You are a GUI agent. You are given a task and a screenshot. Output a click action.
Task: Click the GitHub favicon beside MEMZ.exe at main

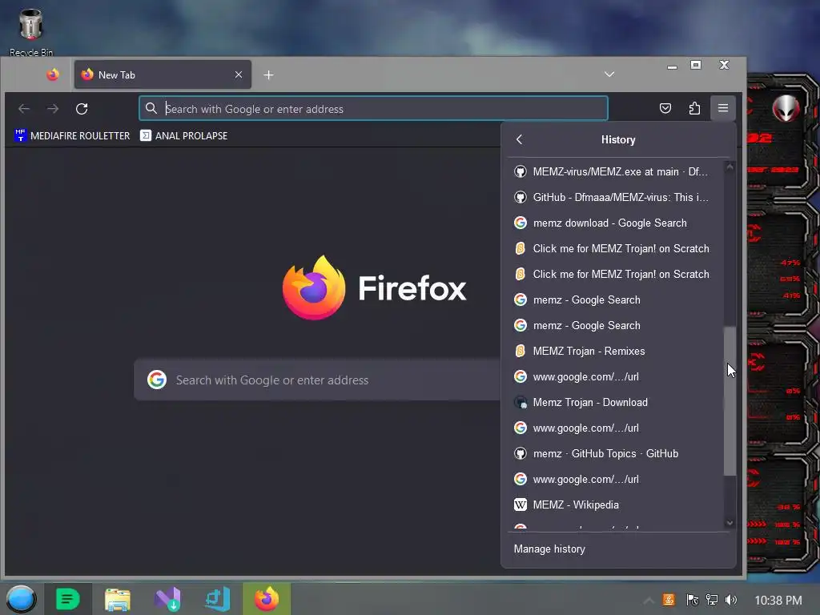click(521, 171)
